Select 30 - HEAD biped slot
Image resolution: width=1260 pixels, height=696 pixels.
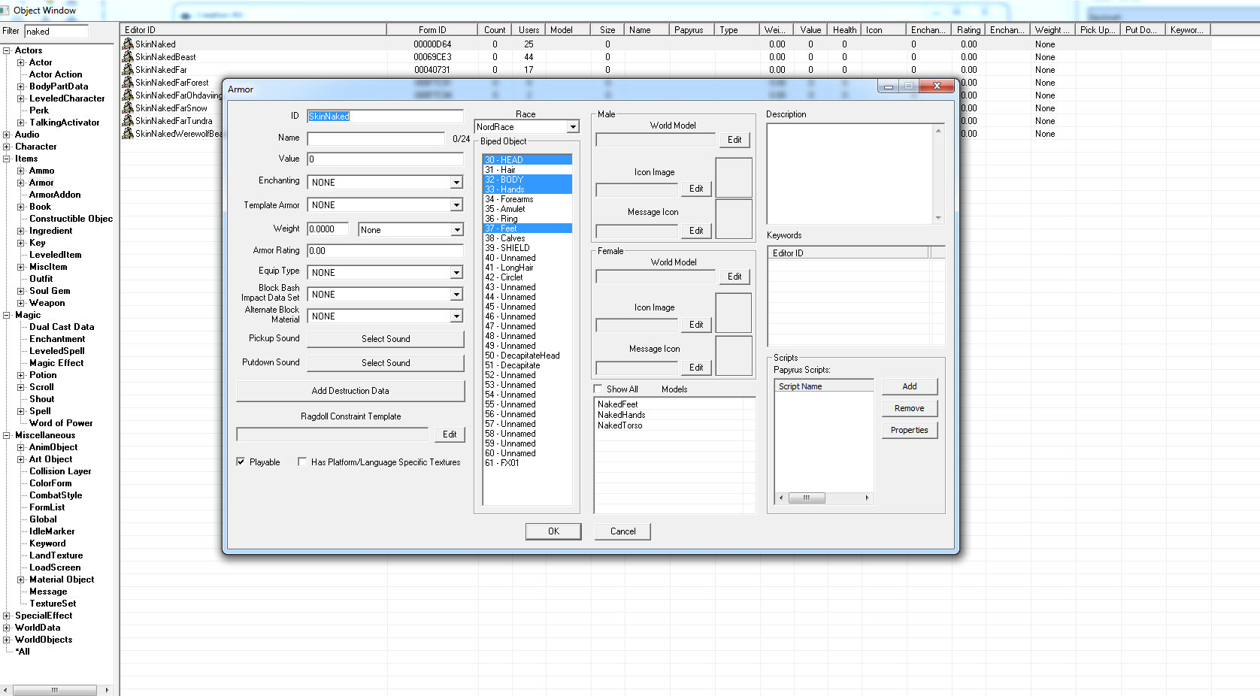(527, 159)
